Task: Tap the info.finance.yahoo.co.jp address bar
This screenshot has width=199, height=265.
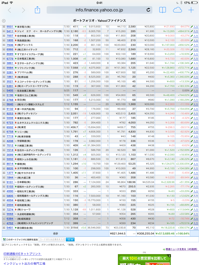Action: (99, 10)
